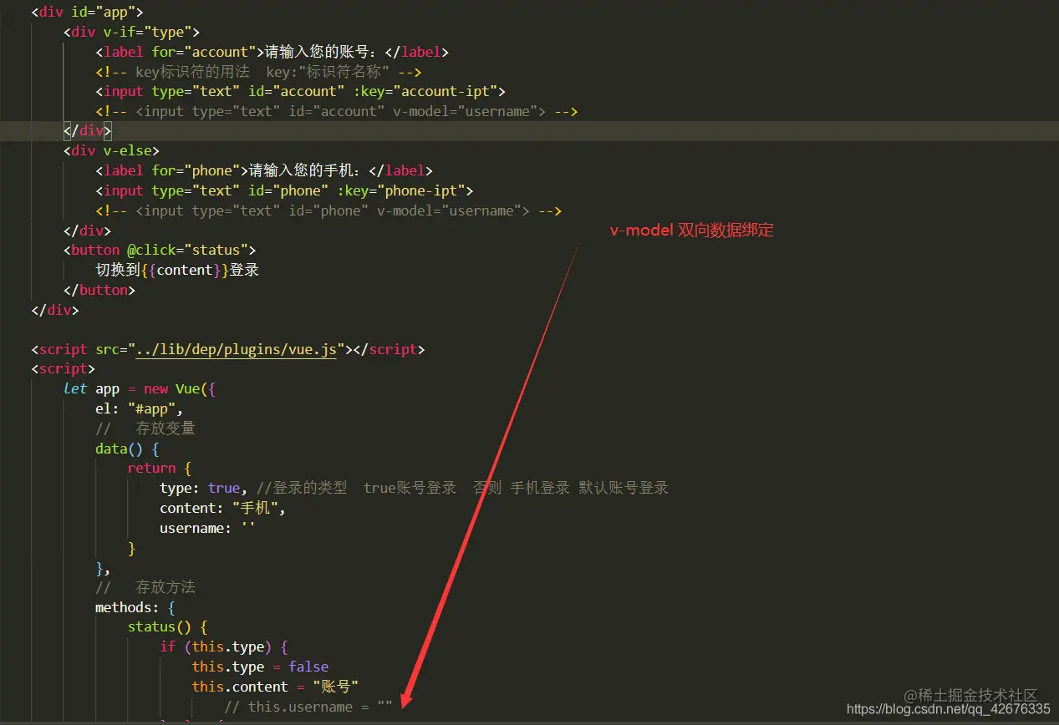Click the "type: true" property
This screenshot has height=725, width=1059.
click(204, 488)
